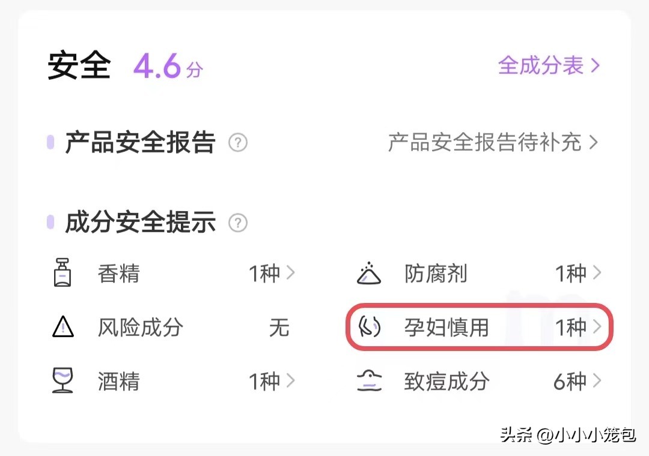The image size is (649, 456).
Task: Open the help icon beside 成分安全提示
Action: point(238,223)
